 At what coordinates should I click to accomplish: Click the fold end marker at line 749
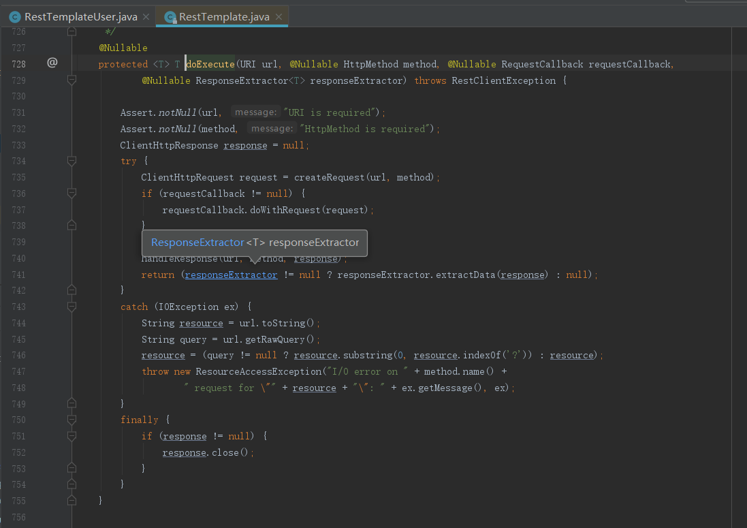tap(72, 403)
